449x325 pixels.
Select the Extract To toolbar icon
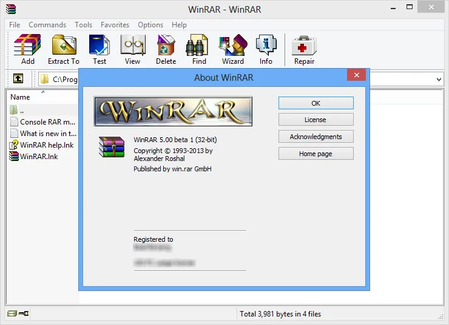[64, 49]
